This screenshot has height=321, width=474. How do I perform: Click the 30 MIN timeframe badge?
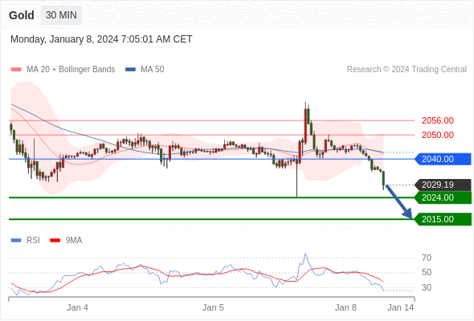coord(61,15)
